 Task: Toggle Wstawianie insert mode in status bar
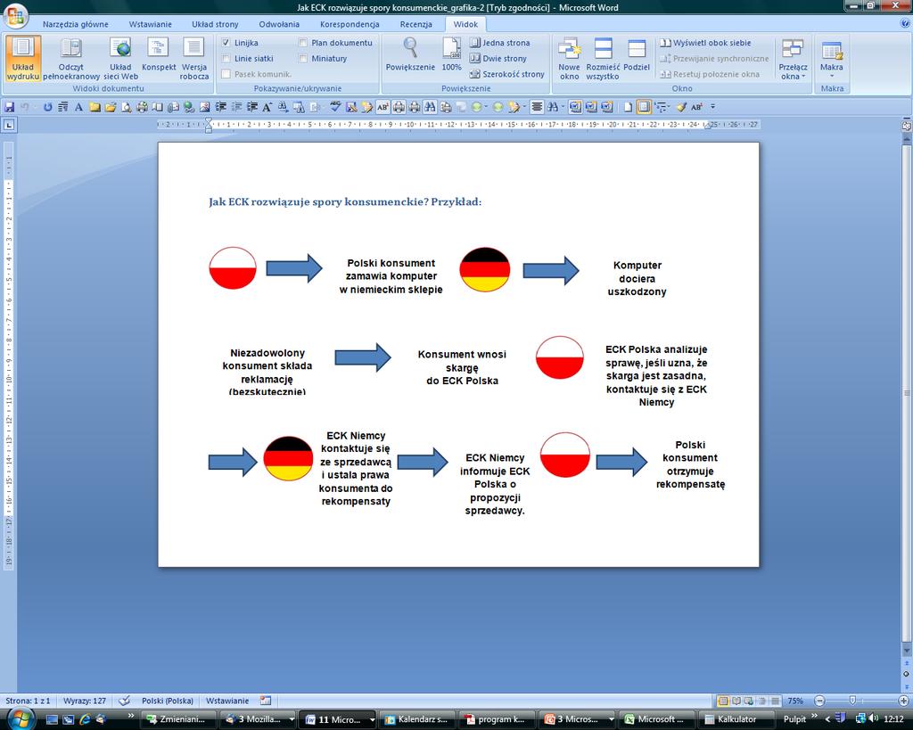click(x=227, y=701)
